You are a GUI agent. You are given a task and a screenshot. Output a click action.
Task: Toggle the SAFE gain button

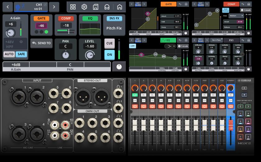pos(21,54)
